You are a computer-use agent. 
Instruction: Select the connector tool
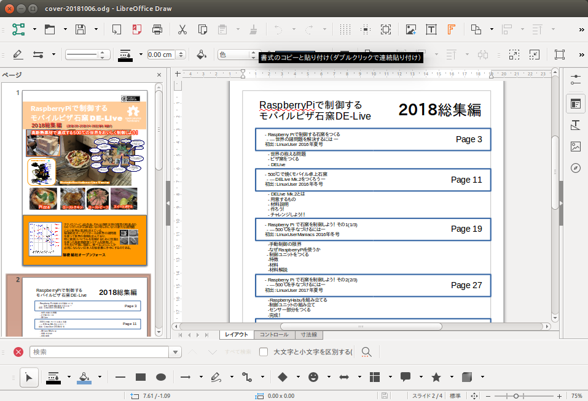[247, 377]
